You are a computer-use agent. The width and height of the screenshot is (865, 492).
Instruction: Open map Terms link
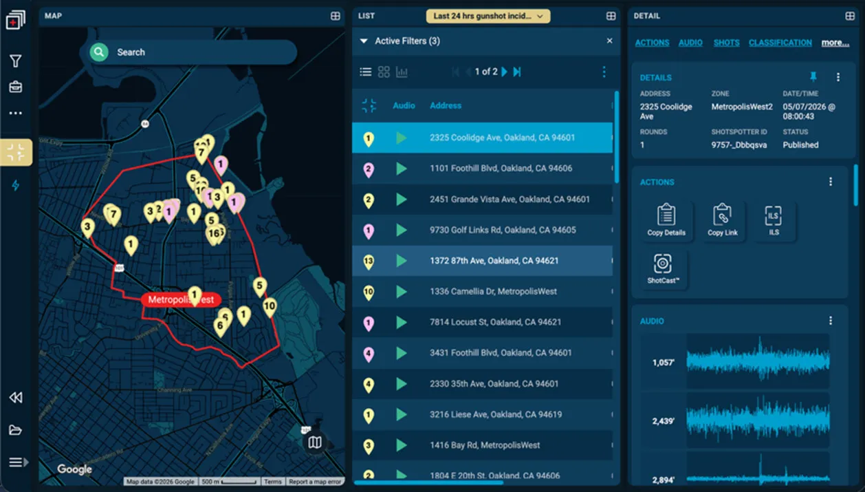coord(273,482)
